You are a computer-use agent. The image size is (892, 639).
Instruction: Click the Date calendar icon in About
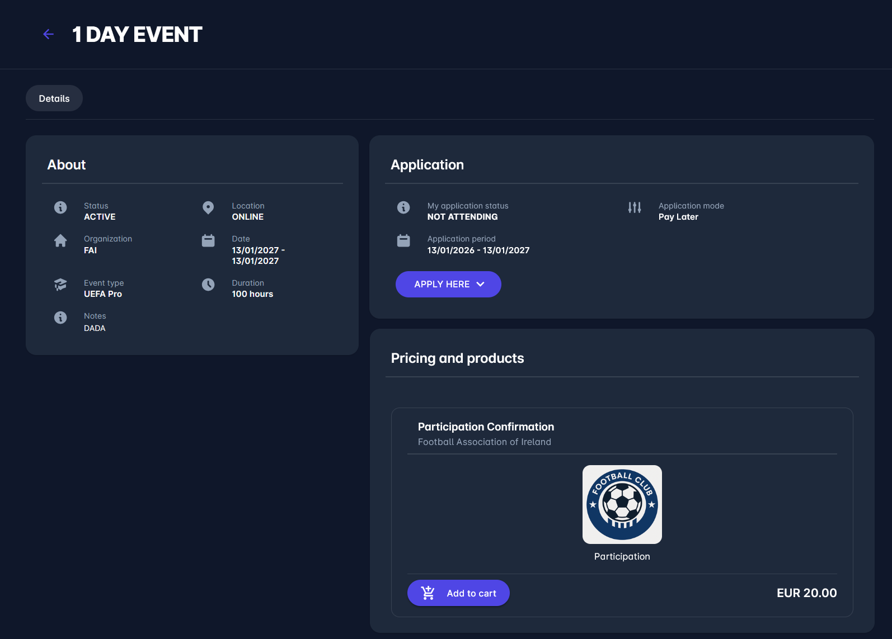208,240
